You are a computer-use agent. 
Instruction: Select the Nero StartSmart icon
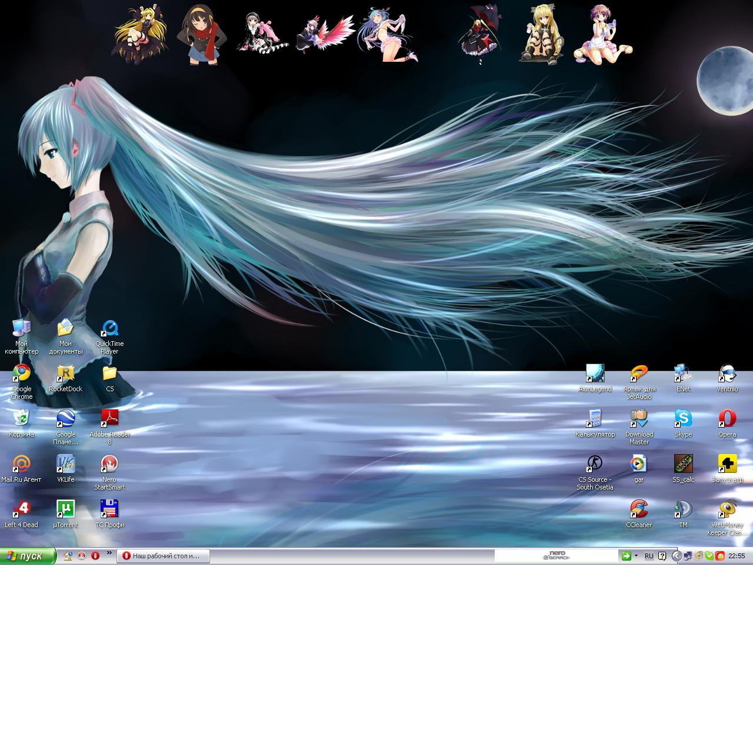tap(109, 464)
